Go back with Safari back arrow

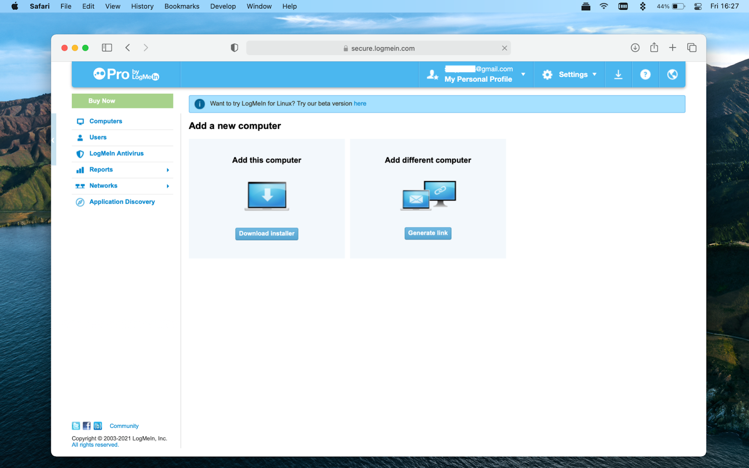click(128, 48)
